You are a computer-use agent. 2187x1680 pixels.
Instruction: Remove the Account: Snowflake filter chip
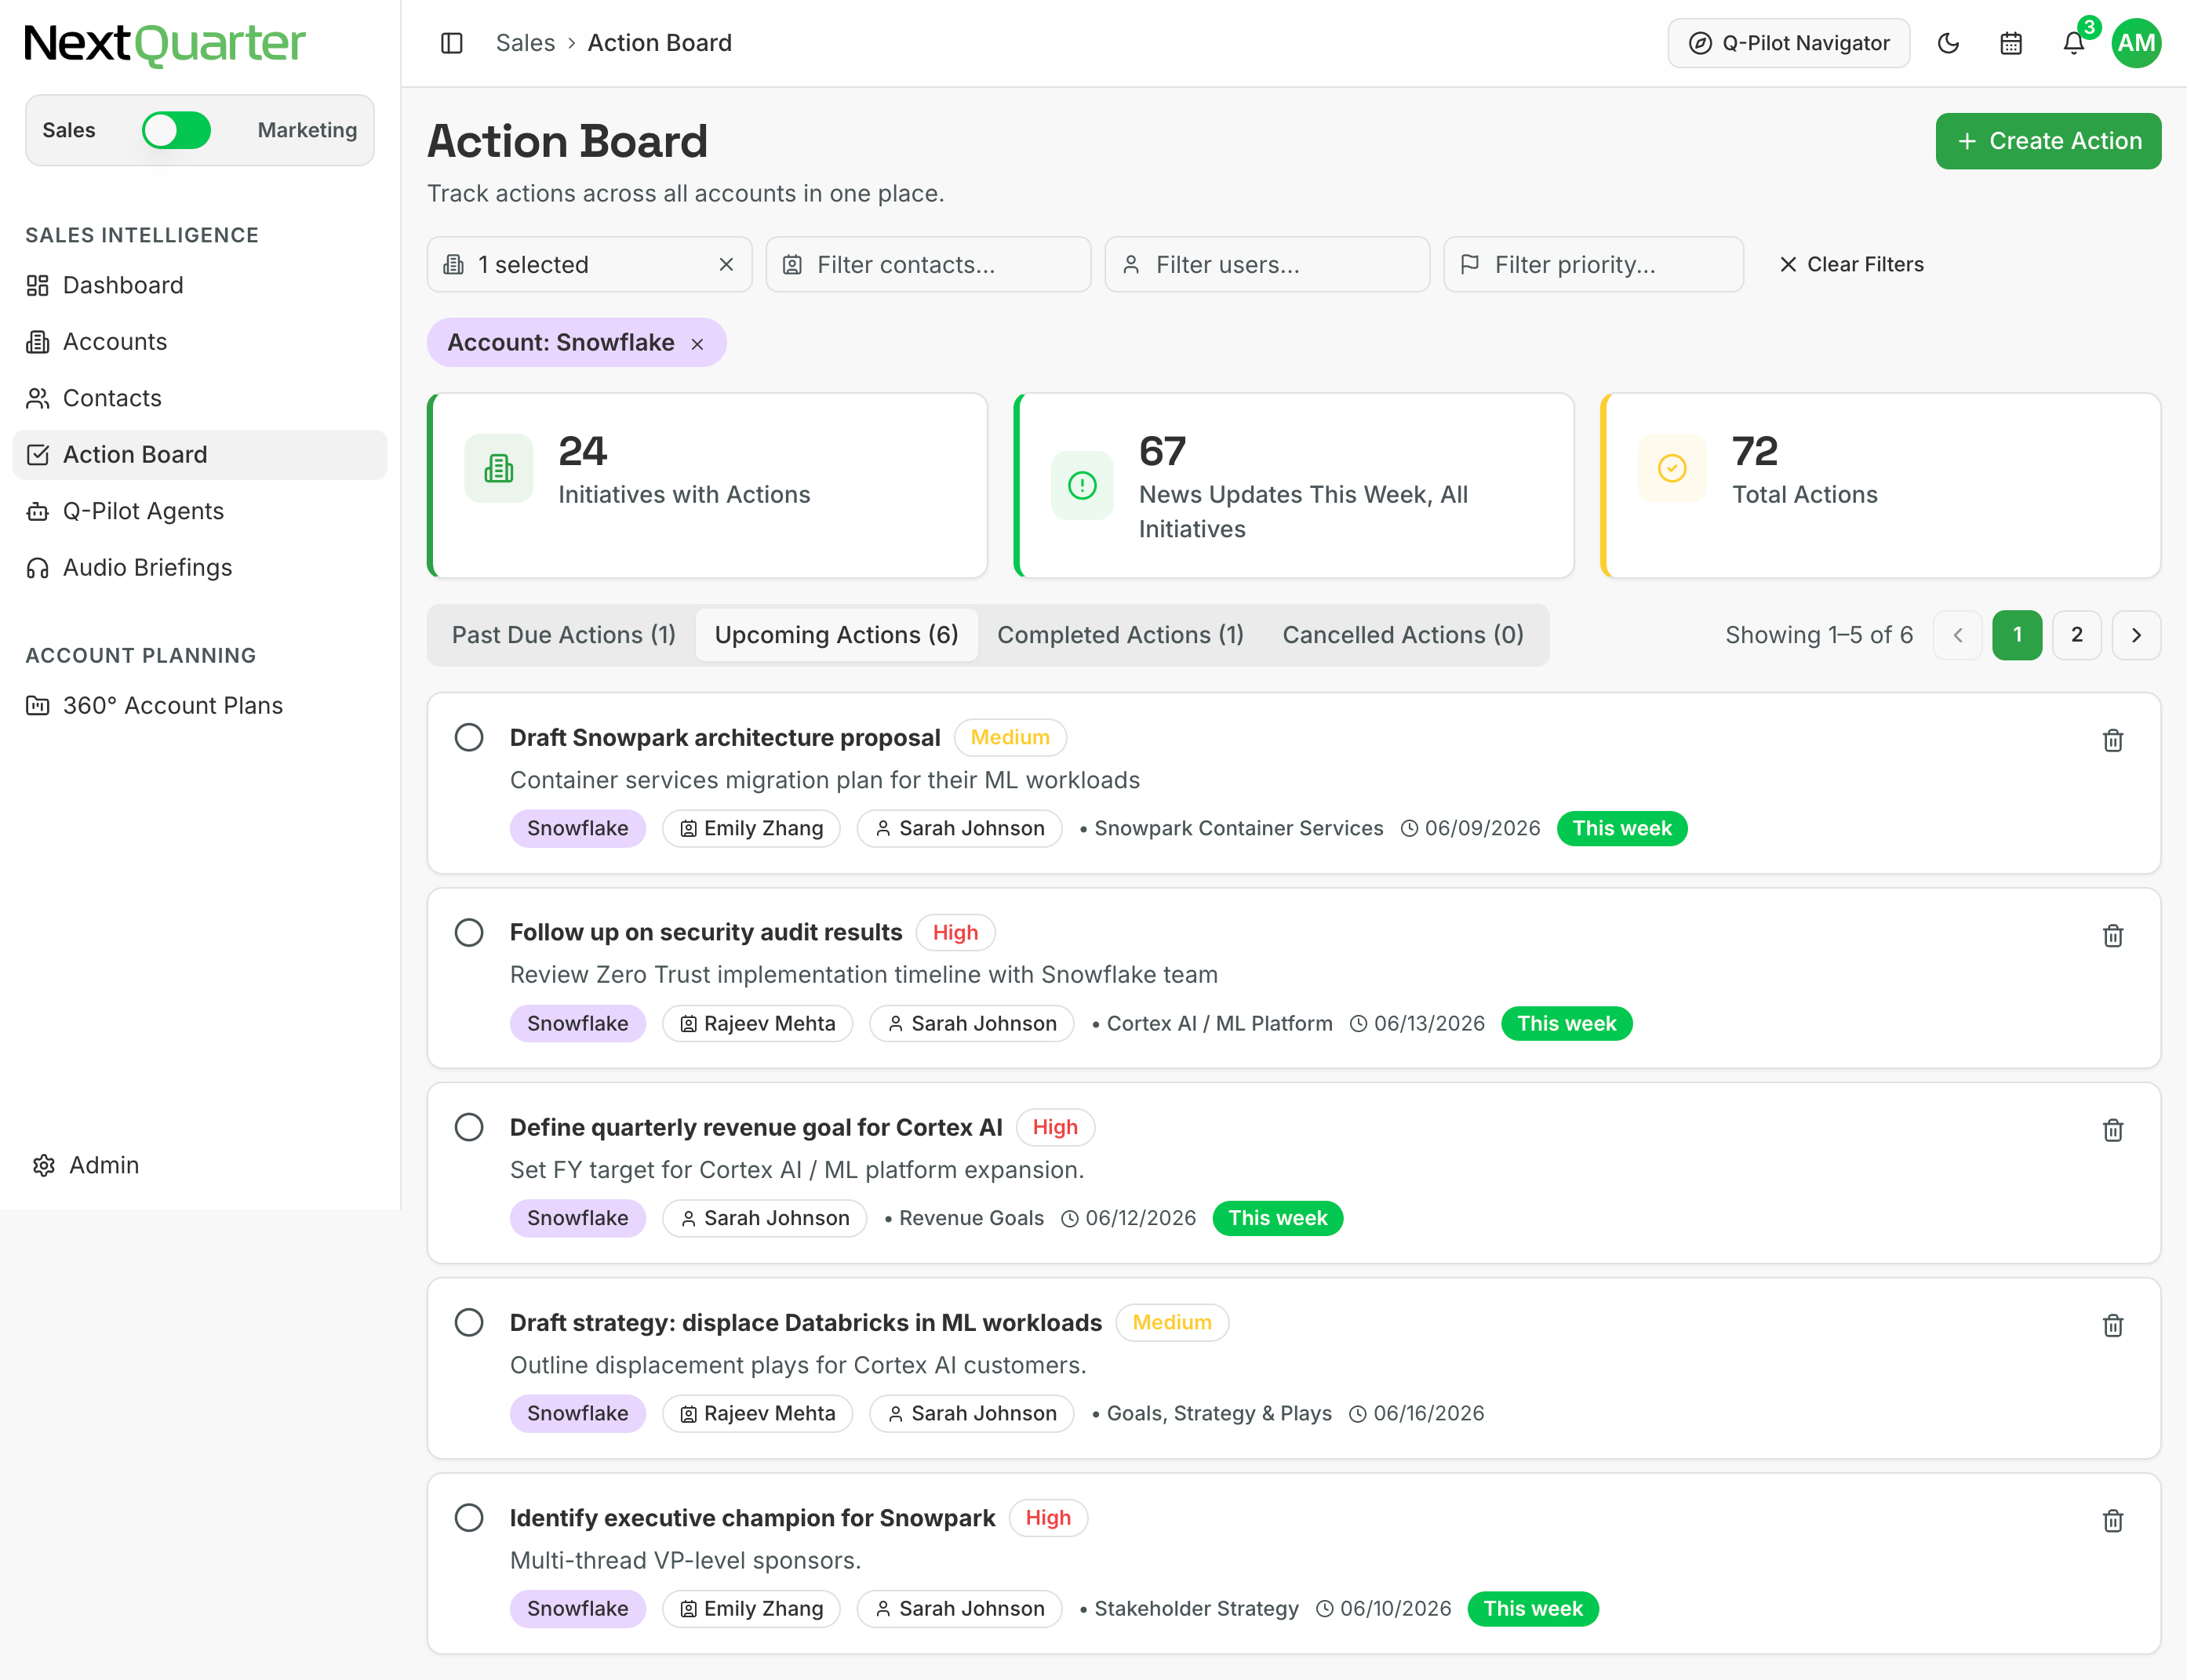[697, 344]
